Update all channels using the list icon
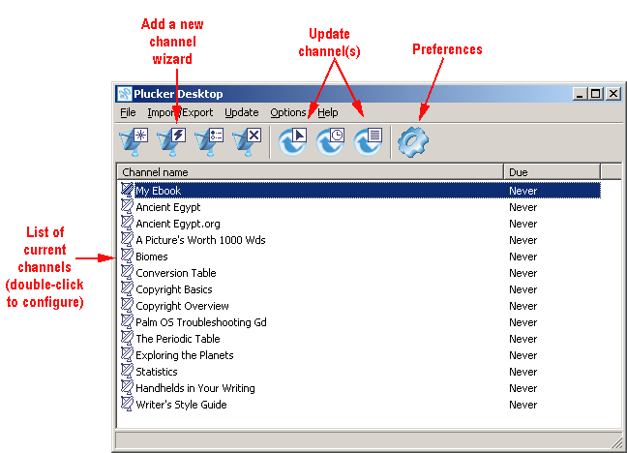 [369, 141]
